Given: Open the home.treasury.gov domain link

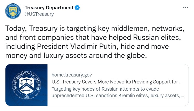Looking at the screenshot, I should [x=72, y=75].
